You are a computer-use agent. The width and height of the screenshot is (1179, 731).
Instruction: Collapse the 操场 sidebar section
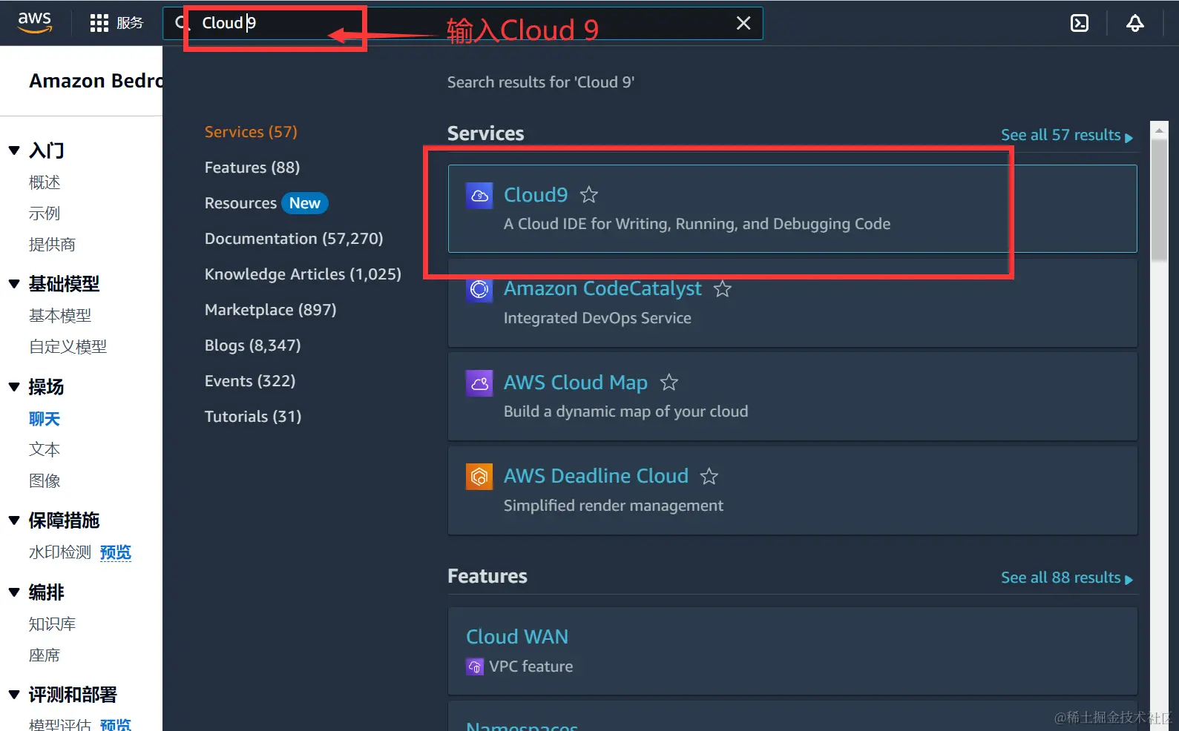tap(14, 387)
